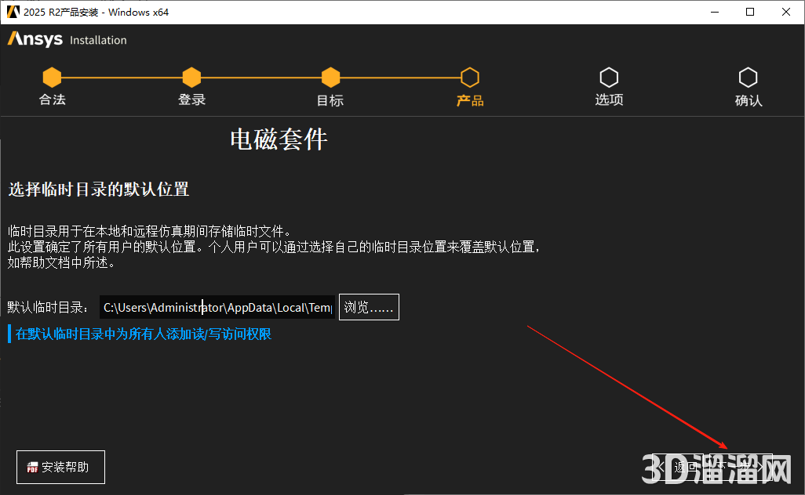This screenshot has height=495, width=805.
Task: Click the Ansys logo in the title bar
Action: (x=13, y=12)
